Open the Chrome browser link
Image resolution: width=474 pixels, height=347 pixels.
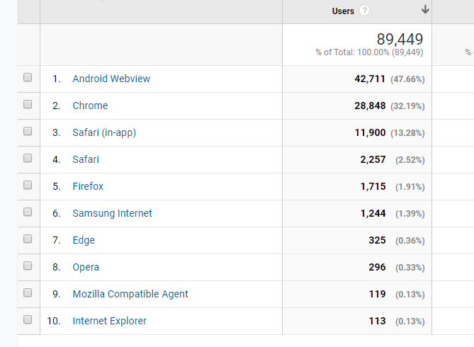click(90, 106)
